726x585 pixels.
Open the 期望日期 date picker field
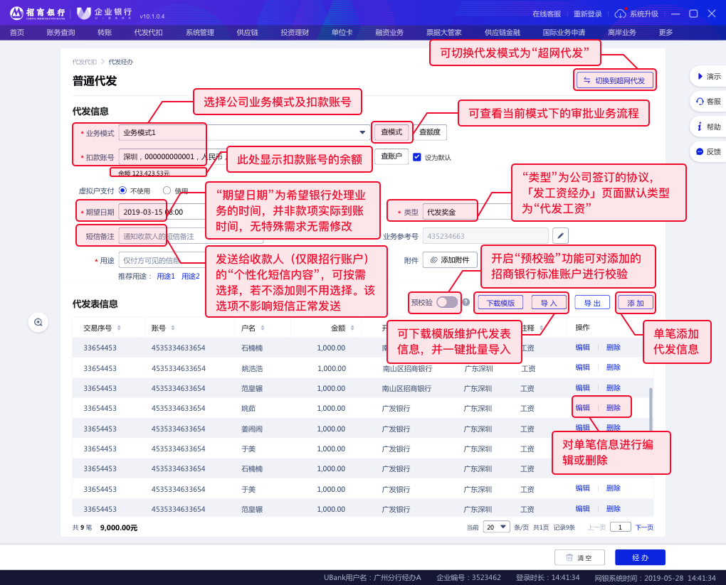click(x=164, y=212)
